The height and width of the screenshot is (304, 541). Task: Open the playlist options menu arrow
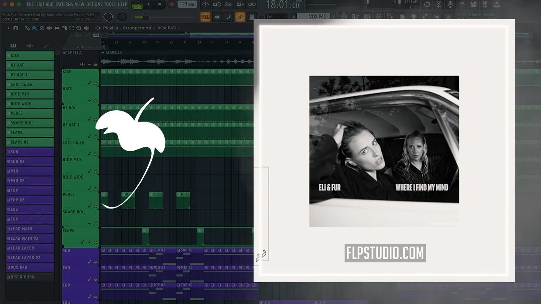[8, 28]
